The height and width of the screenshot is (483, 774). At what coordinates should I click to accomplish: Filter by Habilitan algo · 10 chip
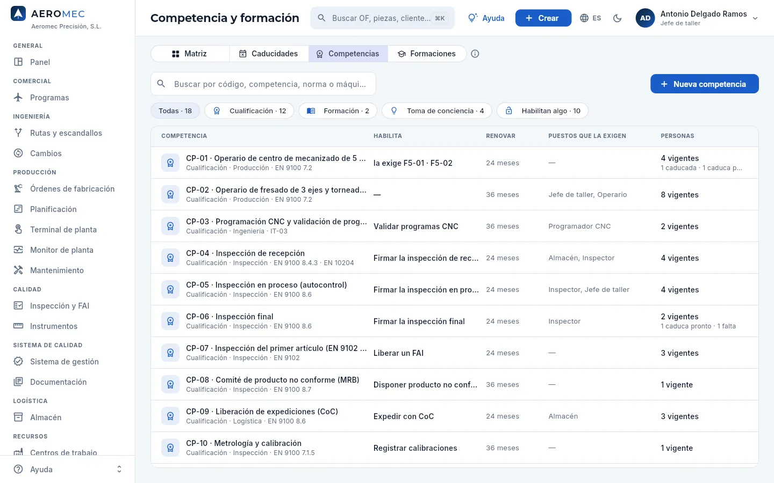542,111
